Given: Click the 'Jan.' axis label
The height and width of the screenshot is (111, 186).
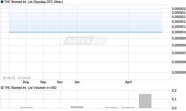Looking at the screenshot, I should (x=77, y=82).
